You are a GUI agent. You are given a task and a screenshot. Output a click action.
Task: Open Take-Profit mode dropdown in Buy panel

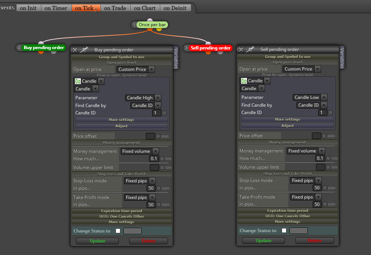click(x=140, y=197)
